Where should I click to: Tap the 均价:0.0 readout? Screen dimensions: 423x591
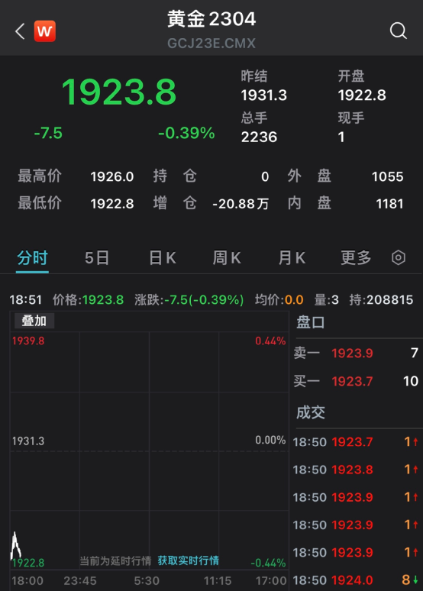(x=279, y=300)
